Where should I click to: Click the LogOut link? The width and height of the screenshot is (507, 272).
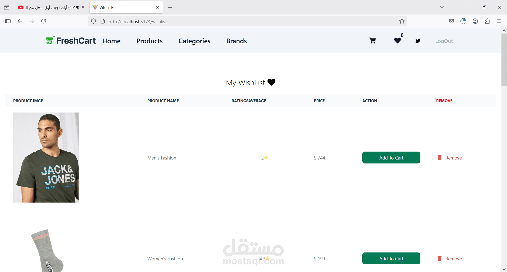click(x=444, y=41)
